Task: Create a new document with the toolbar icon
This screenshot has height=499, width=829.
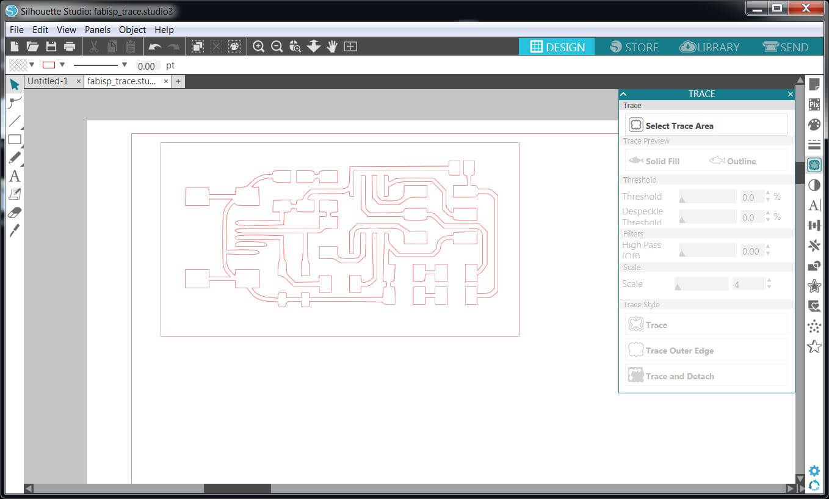Action: 15,46
